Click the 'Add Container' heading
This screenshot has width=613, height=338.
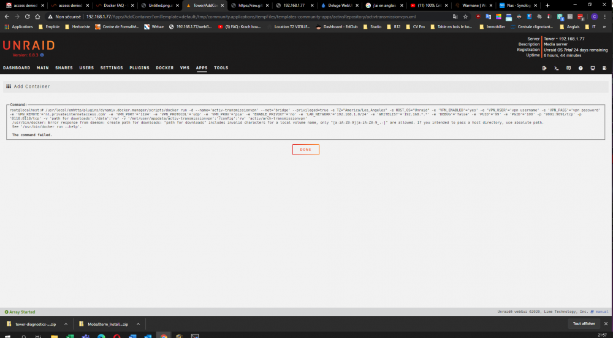click(32, 86)
